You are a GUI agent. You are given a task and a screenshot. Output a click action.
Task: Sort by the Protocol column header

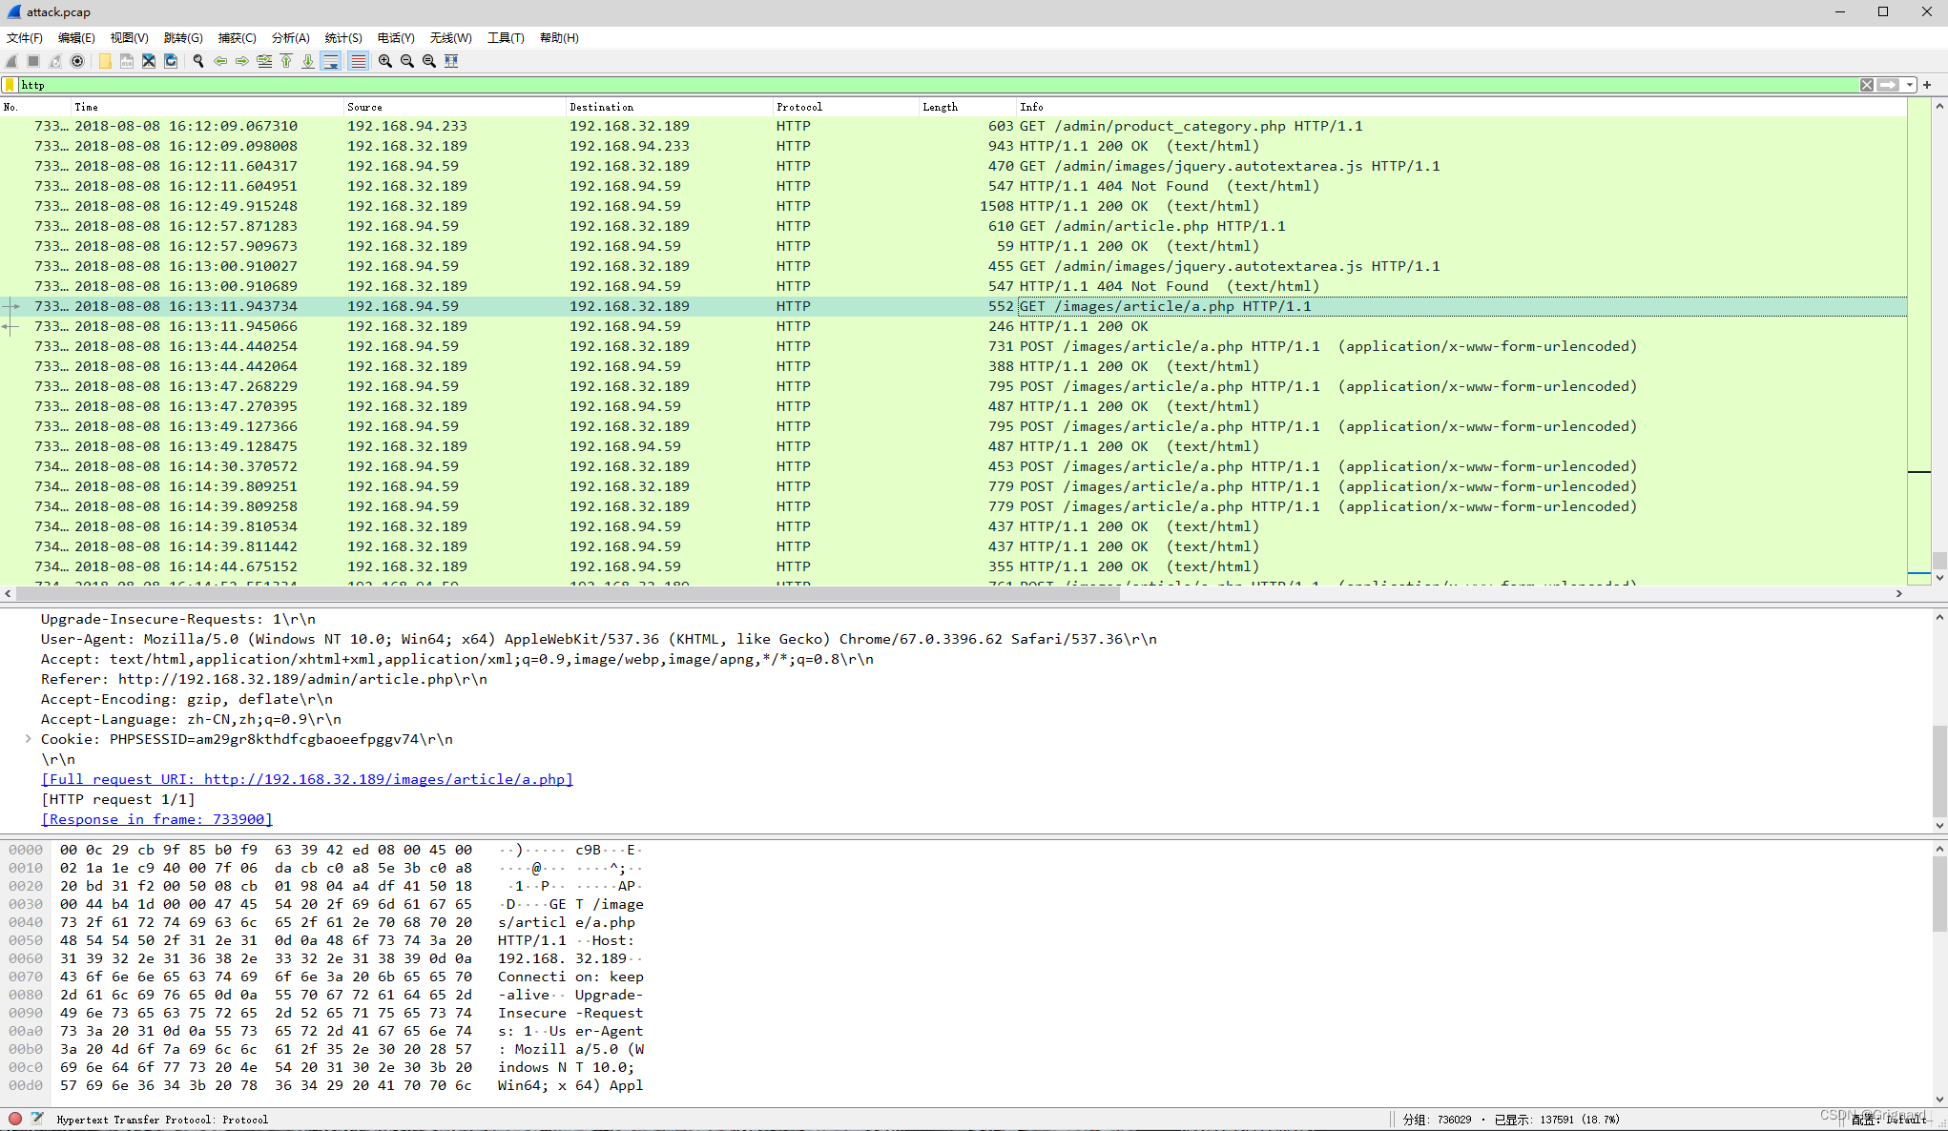[x=845, y=107]
